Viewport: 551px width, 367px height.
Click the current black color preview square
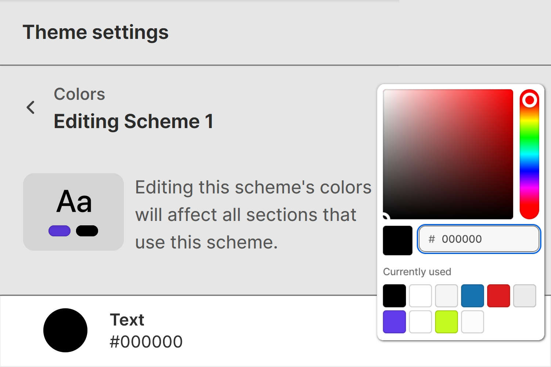[x=397, y=240]
